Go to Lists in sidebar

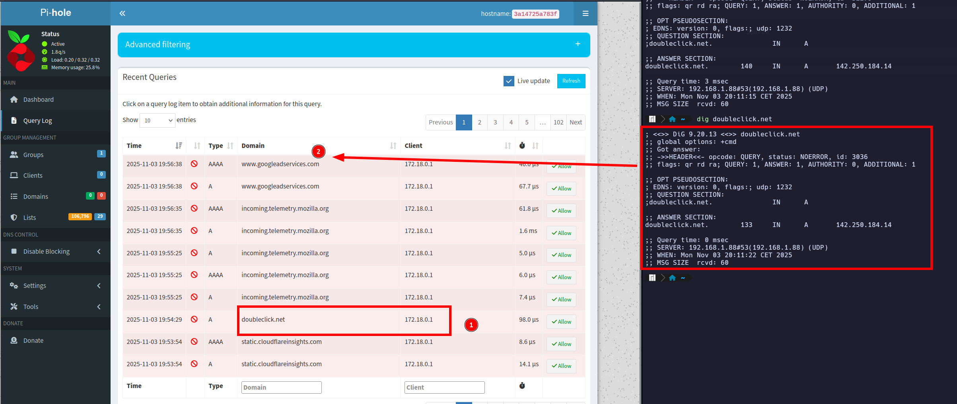click(29, 218)
